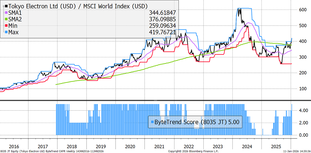Click the 2022 year axis label
The image size is (311, 153).
pyautogui.click(x=189, y=146)
